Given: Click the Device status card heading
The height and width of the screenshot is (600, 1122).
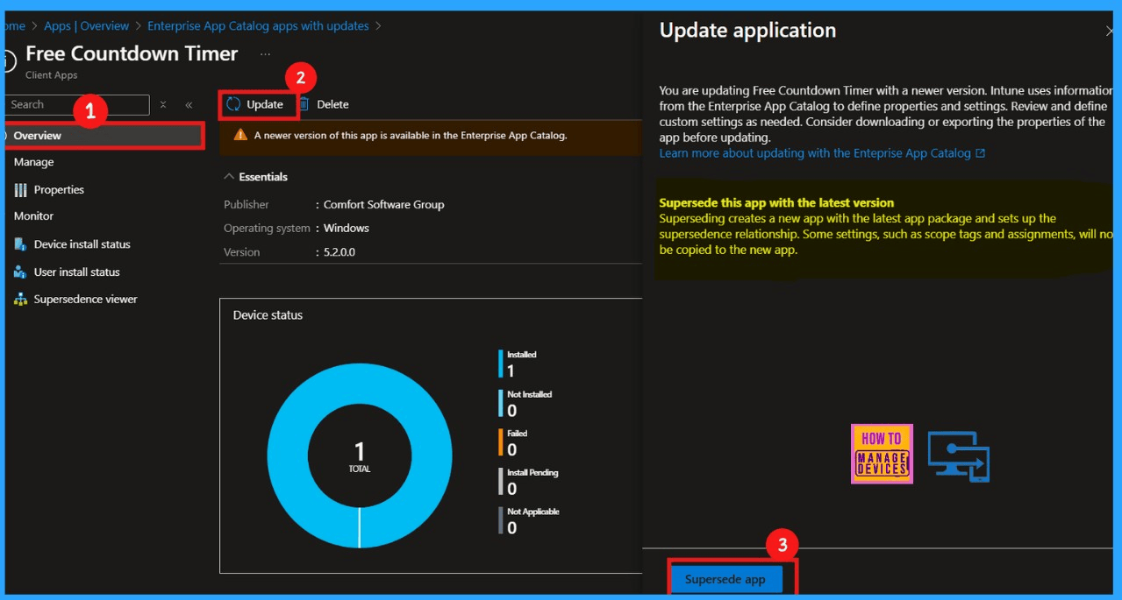Looking at the screenshot, I should 268,315.
